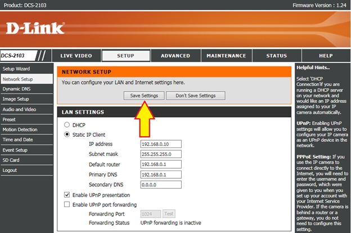Click the port forwarding Test button
Screen dimensions: 351x233
[x=169, y=214]
